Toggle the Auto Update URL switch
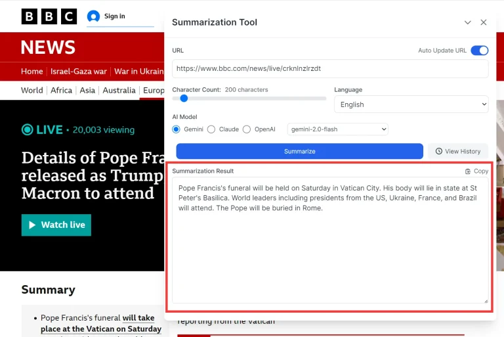 pos(479,51)
